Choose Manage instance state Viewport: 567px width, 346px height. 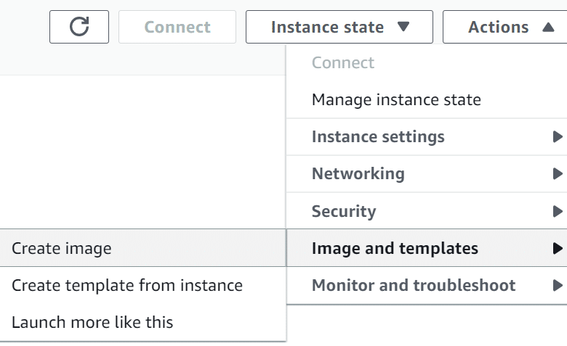point(427,99)
